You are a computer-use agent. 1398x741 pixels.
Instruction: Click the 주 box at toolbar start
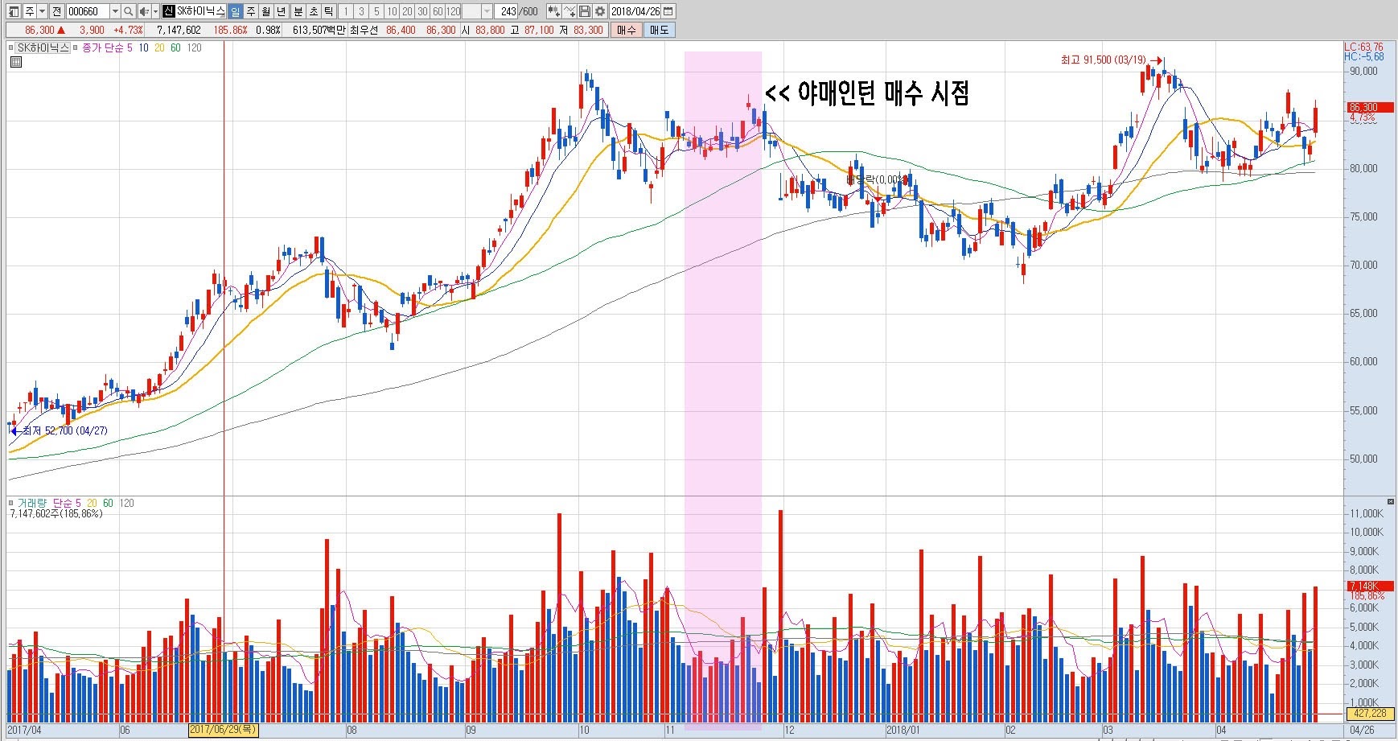29,11
